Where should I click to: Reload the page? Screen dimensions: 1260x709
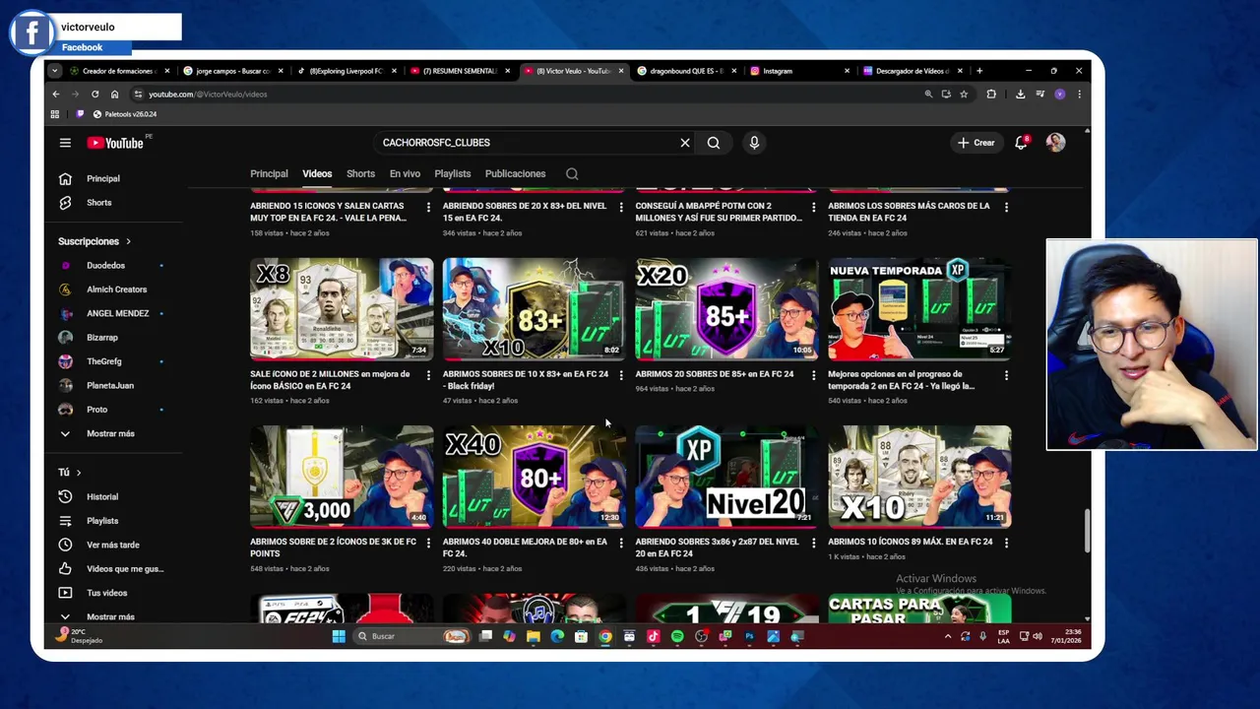tap(94, 95)
